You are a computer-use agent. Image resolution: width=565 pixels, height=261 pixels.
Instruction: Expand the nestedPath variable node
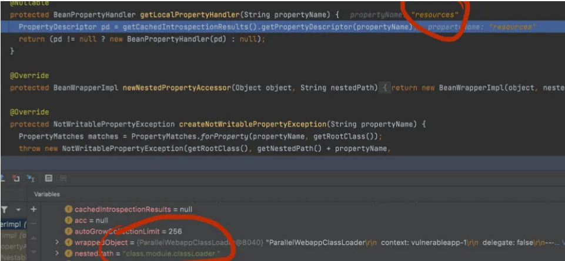click(x=57, y=254)
